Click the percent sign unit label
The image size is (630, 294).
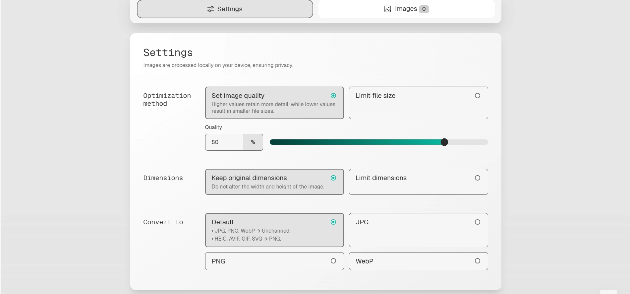pyautogui.click(x=253, y=142)
